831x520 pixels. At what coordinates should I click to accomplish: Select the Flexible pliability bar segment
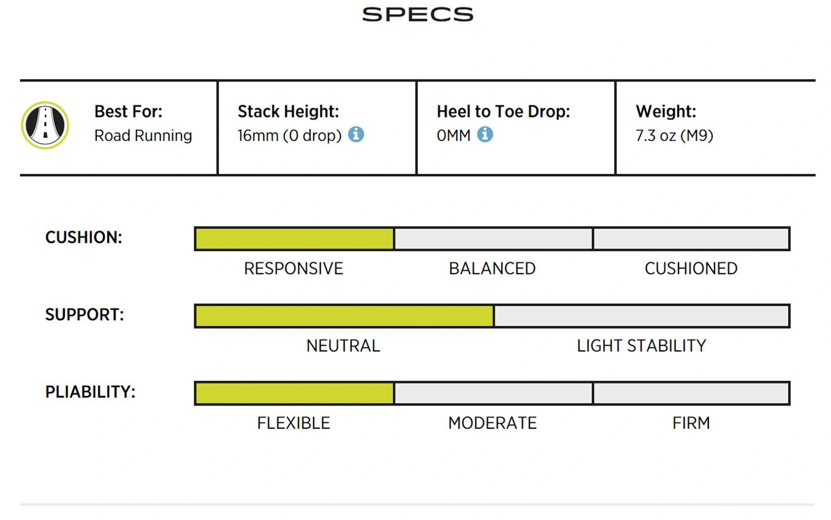point(294,393)
